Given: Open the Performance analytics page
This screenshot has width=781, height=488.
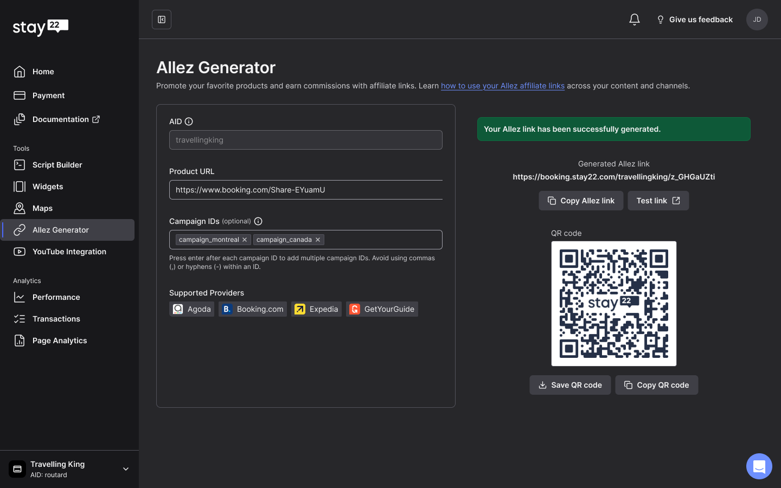Looking at the screenshot, I should [x=56, y=297].
